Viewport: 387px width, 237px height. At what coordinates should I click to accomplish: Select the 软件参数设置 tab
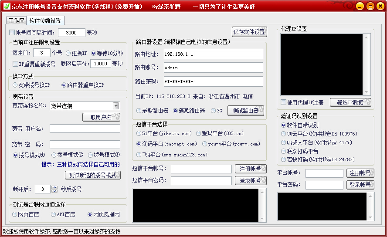pyautogui.click(x=45, y=20)
